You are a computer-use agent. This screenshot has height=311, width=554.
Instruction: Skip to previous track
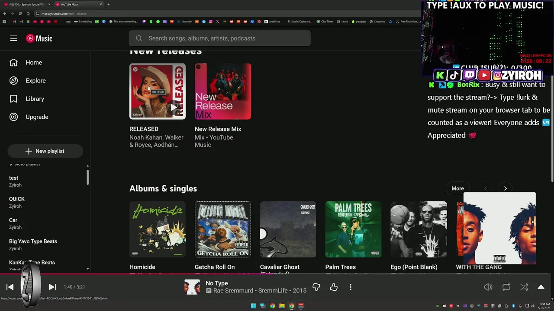pyautogui.click(x=10, y=287)
